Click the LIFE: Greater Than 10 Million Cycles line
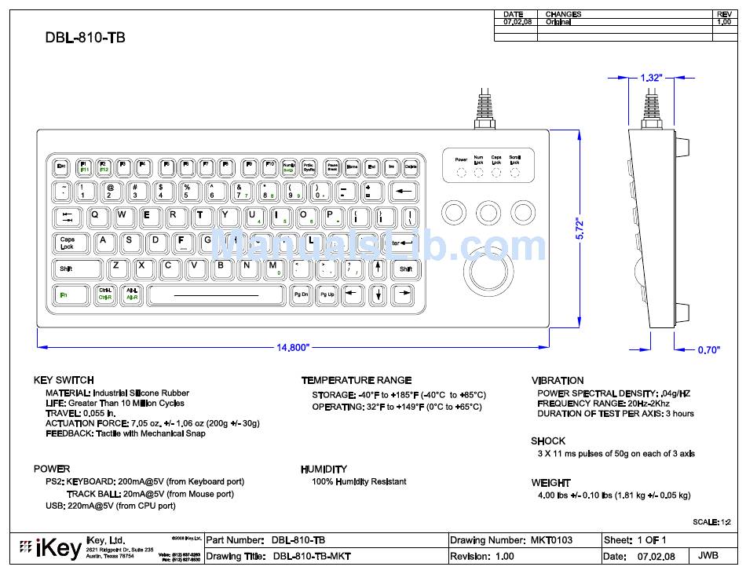Screen dimensions: 746x574 (x=115, y=403)
